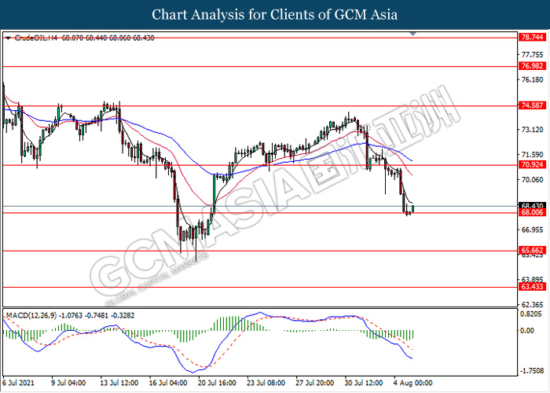550x393 pixels.
Task: Click the 9 Jul 04:00 time label
Action: coord(68,383)
